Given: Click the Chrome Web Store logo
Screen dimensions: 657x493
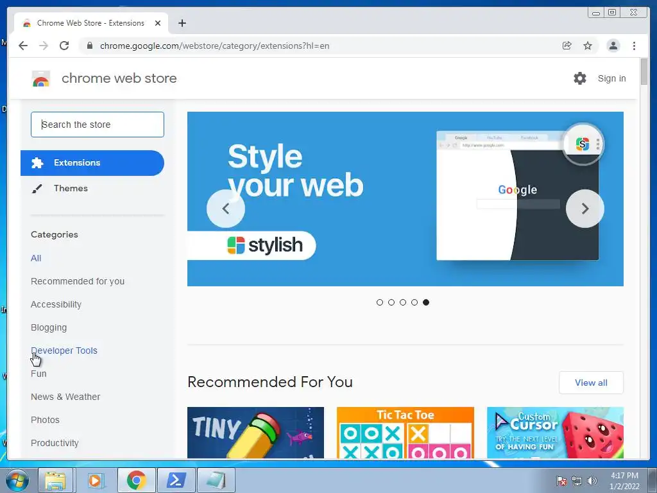Looking at the screenshot, I should 41,78.
